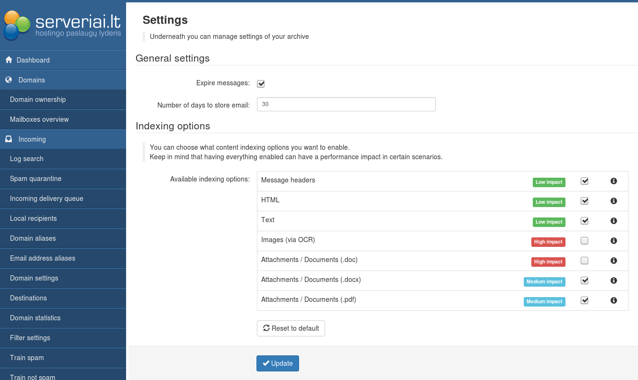The image size is (638, 380).
Task: Open info icon for Images (via OCR)
Action: (613, 241)
